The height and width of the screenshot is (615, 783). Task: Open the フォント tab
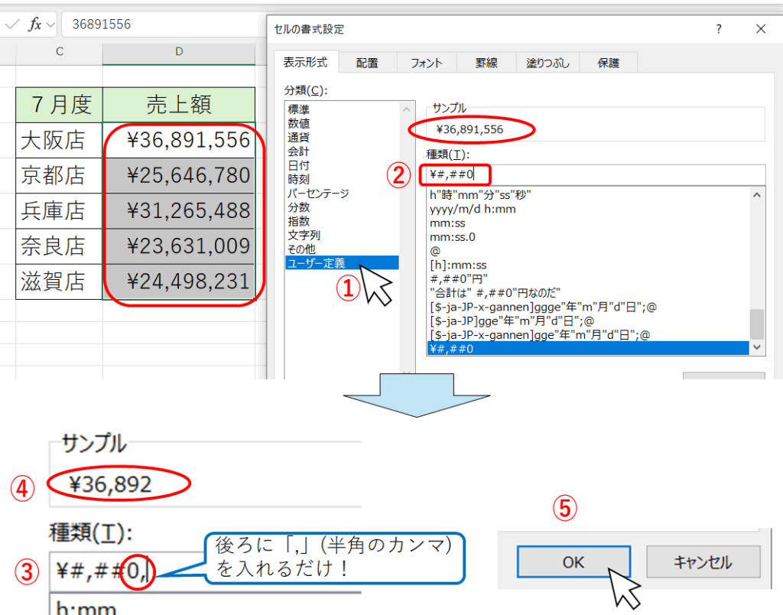click(x=426, y=63)
